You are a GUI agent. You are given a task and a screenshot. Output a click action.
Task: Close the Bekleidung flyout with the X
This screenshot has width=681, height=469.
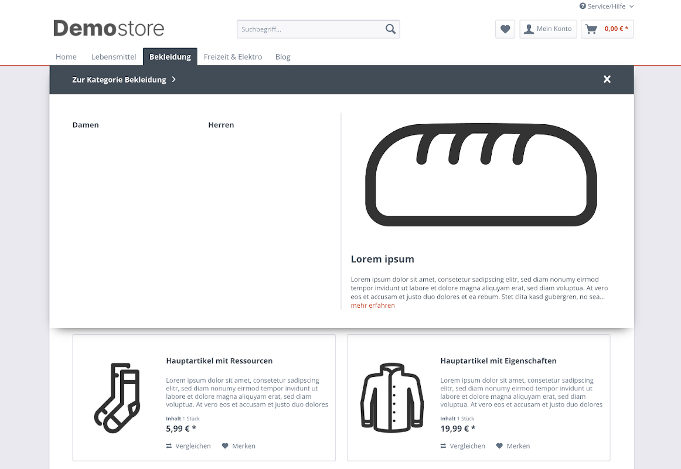pos(607,79)
